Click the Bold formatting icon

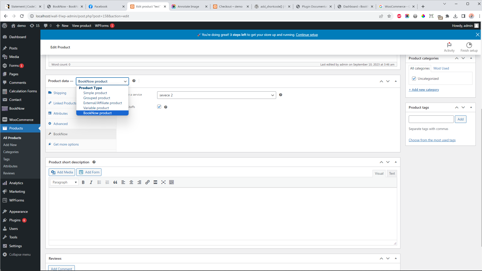coord(83,182)
